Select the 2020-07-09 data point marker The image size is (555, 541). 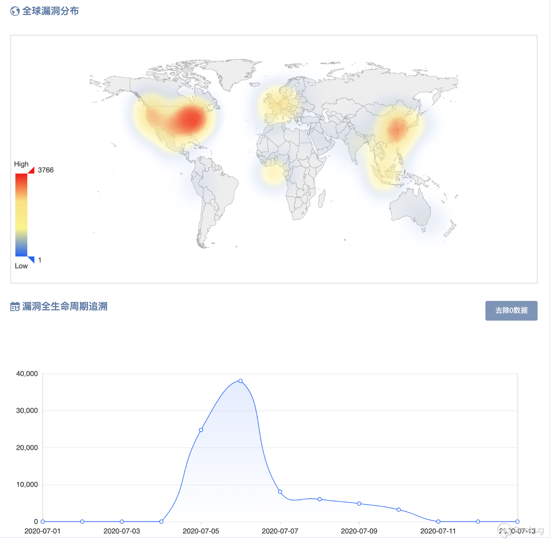pyautogui.click(x=359, y=503)
